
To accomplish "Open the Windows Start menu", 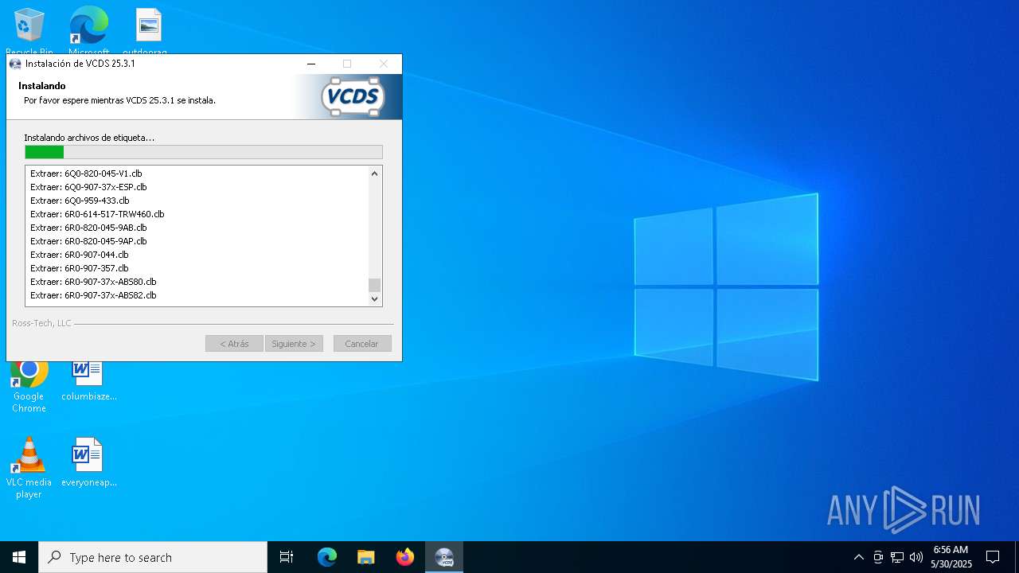I will coord(19,557).
